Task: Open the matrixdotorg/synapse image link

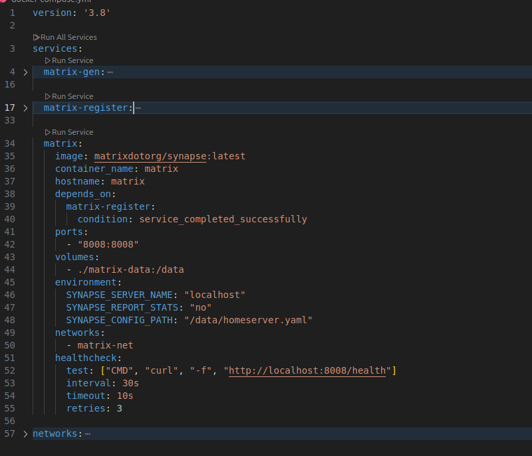Action: pyautogui.click(x=150, y=157)
